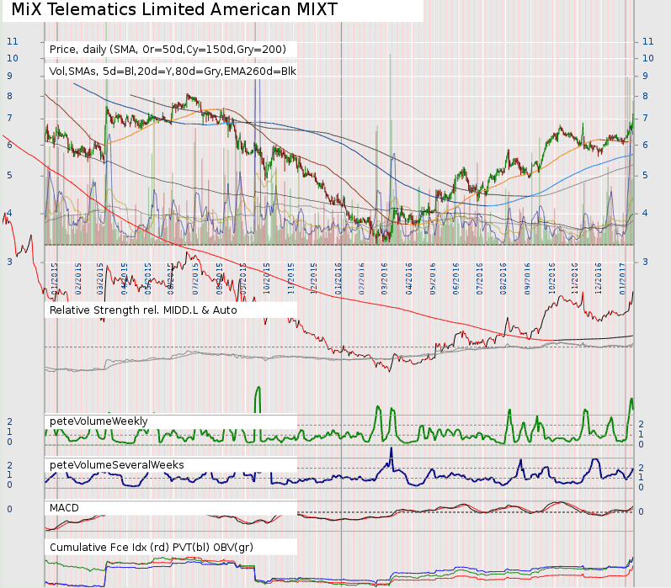
Task: Click the Relative Strength rel. MIDD.L & Auto label
Action: (x=143, y=310)
